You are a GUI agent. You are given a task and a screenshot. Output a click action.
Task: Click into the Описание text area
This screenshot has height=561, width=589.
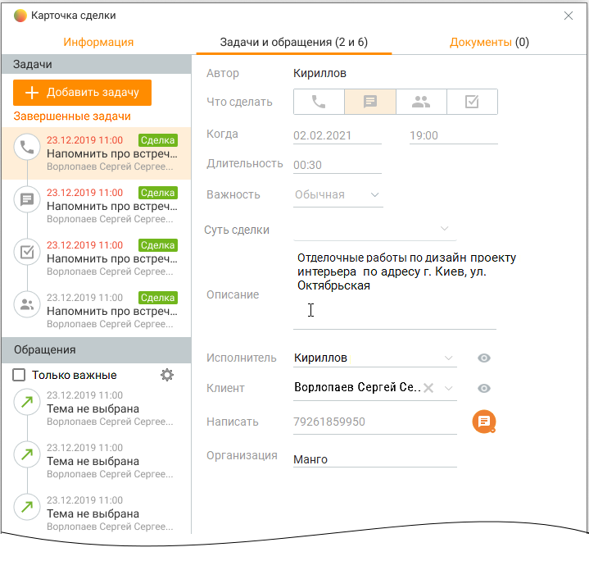point(395,289)
